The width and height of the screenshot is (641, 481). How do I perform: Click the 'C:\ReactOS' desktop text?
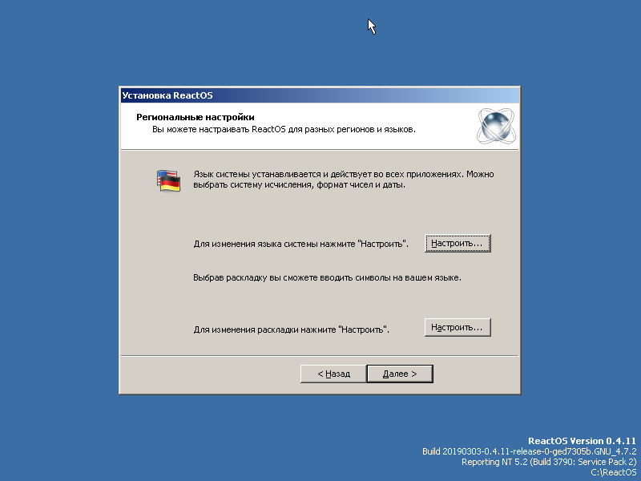point(614,472)
